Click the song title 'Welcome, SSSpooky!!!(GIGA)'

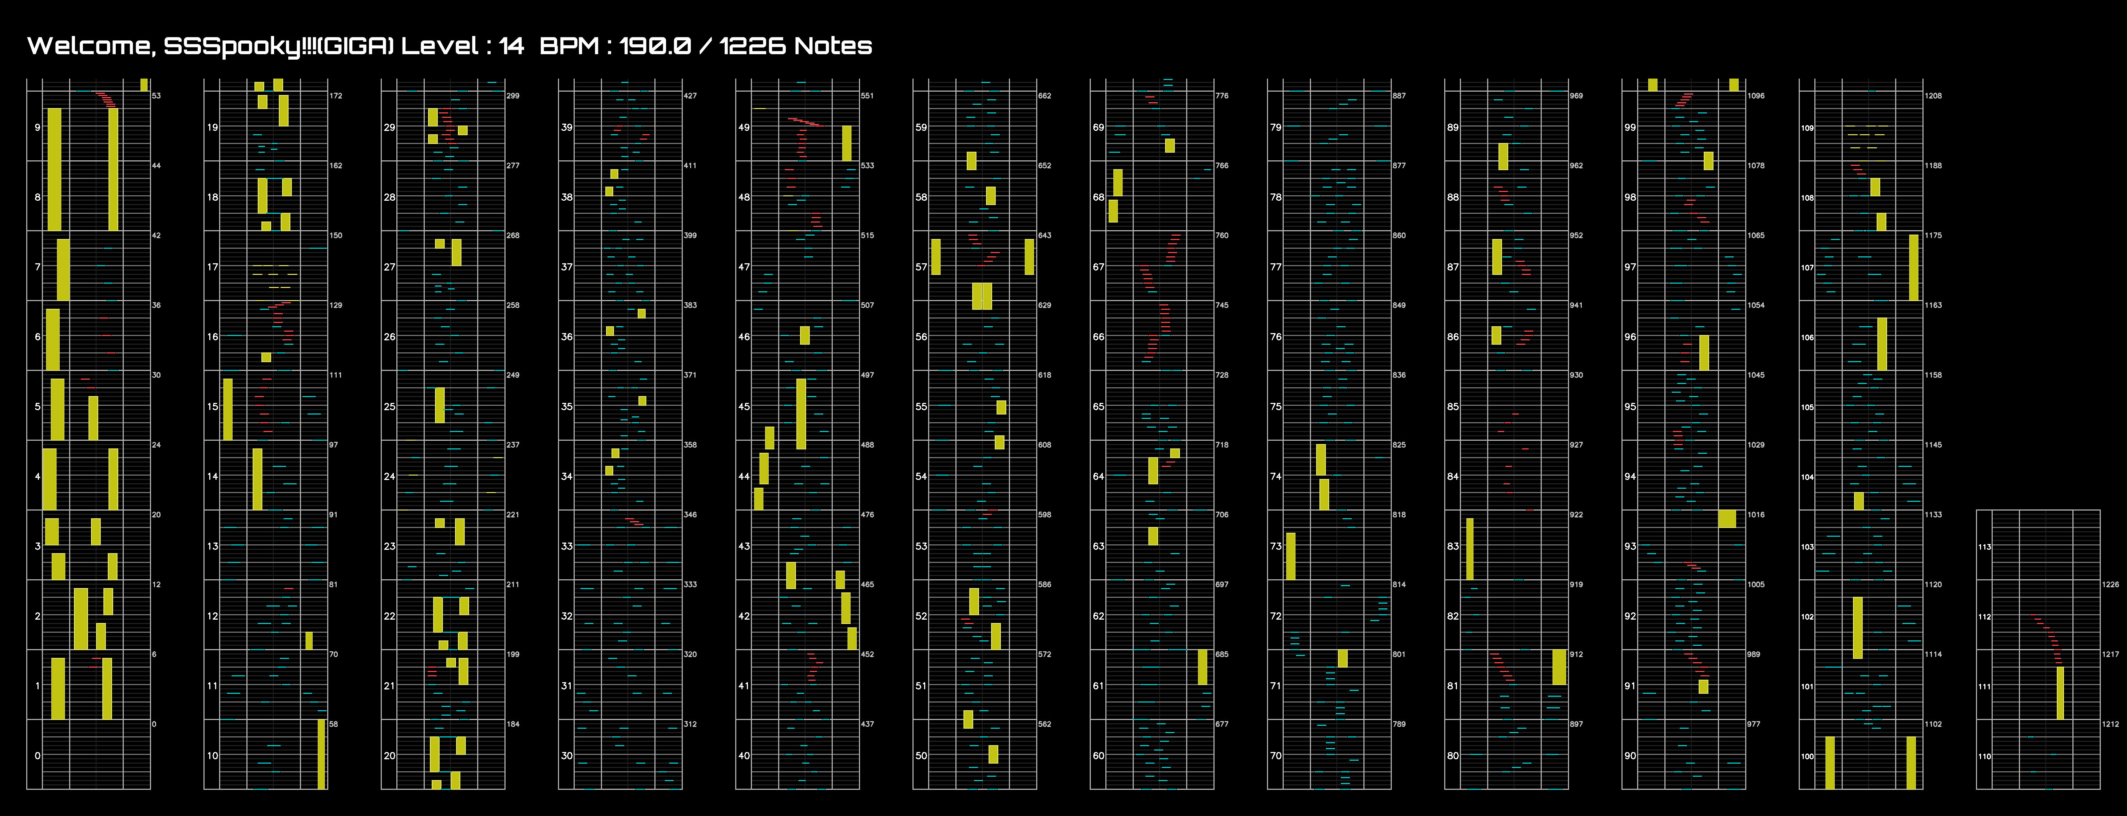(x=211, y=46)
